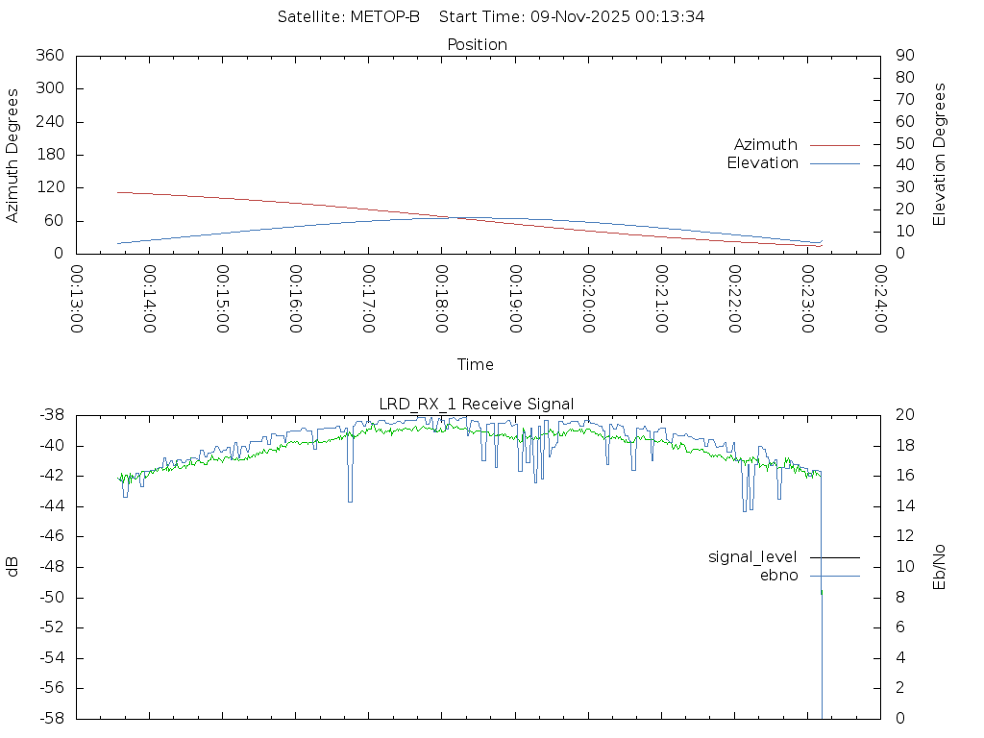Click the 00:13:00 time tick label
This screenshot has width=984, height=738.
pos(77,299)
